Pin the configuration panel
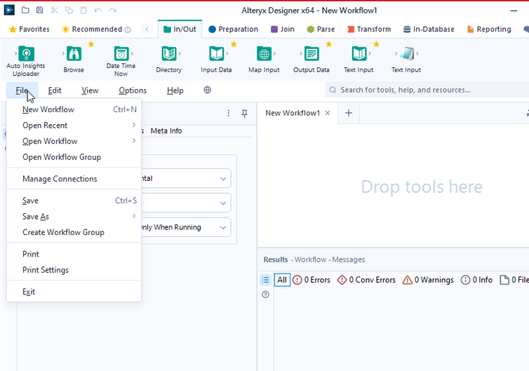This screenshot has width=529, height=371. click(245, 114)
